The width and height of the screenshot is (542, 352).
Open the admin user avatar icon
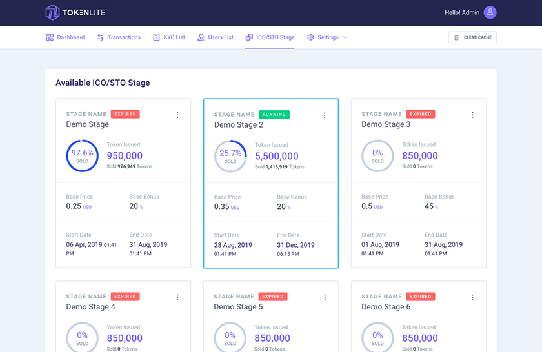pyautogui.click(x=490, y=12)
